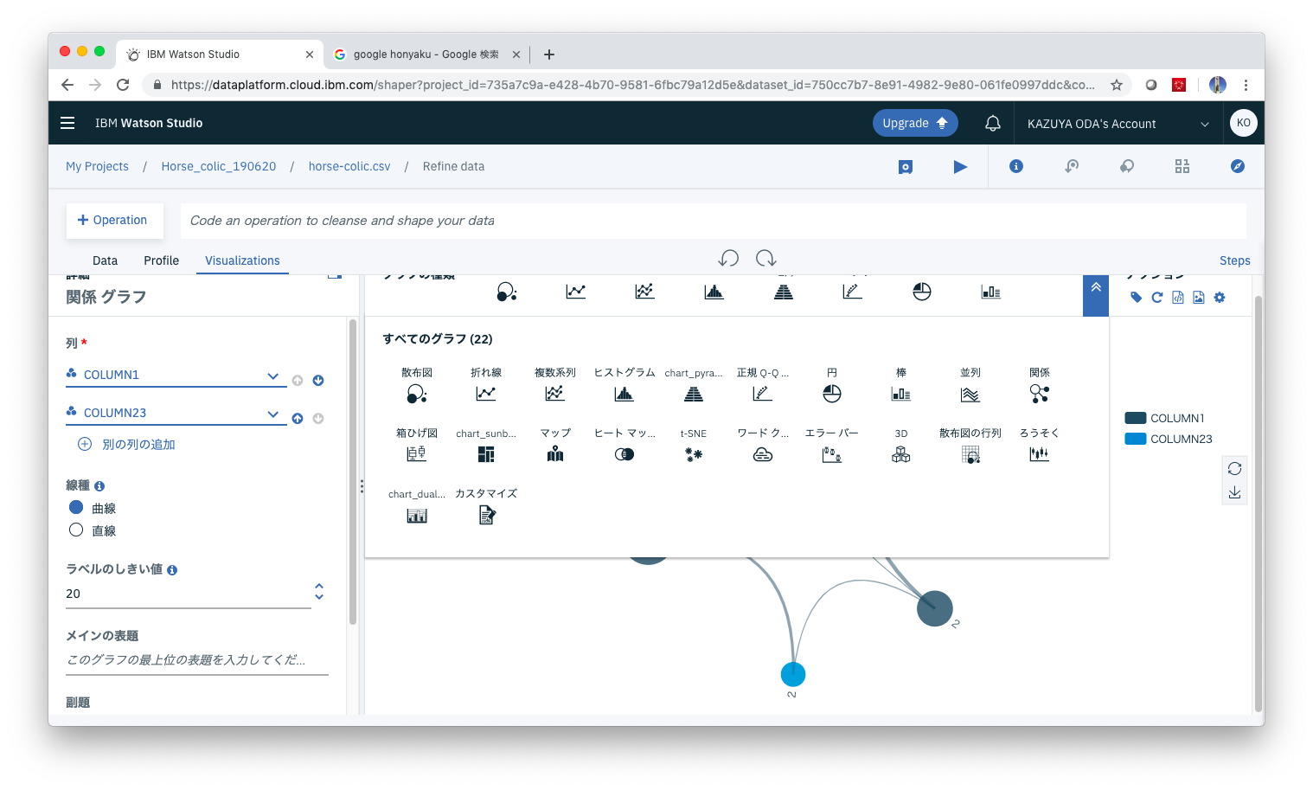Viewport: 1313px width, 790px height.
Task: Run the data refinement flow
Action: [x=960, y=166]
